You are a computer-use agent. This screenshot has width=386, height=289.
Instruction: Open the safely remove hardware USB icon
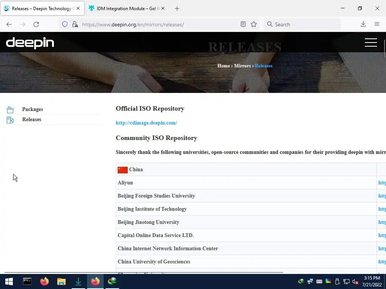tap(337, 281)
